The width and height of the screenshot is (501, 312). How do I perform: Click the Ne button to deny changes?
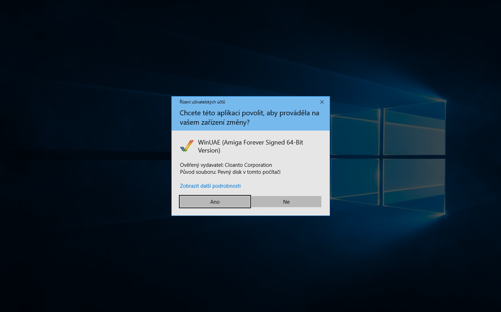286,202
